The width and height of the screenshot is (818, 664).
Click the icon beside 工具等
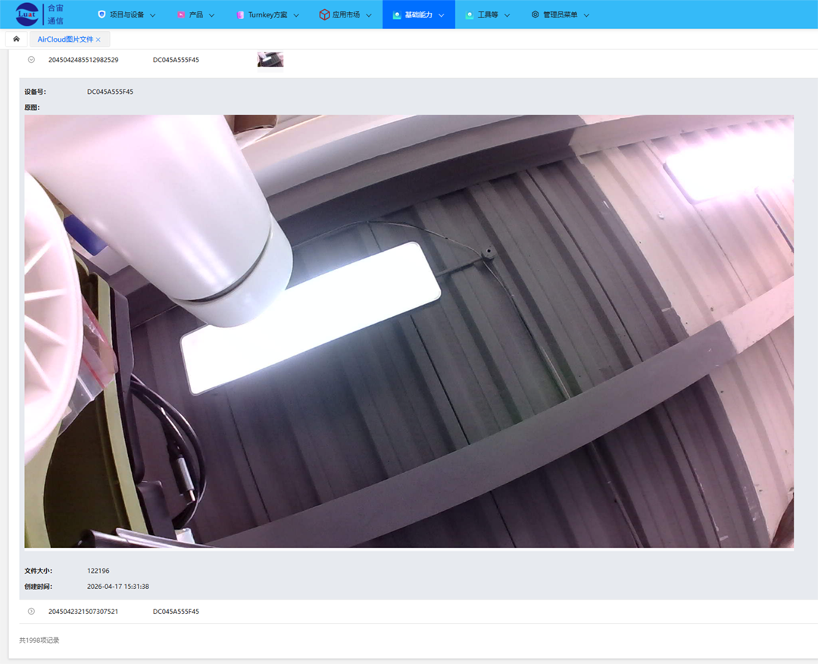[x=469, y=14]
